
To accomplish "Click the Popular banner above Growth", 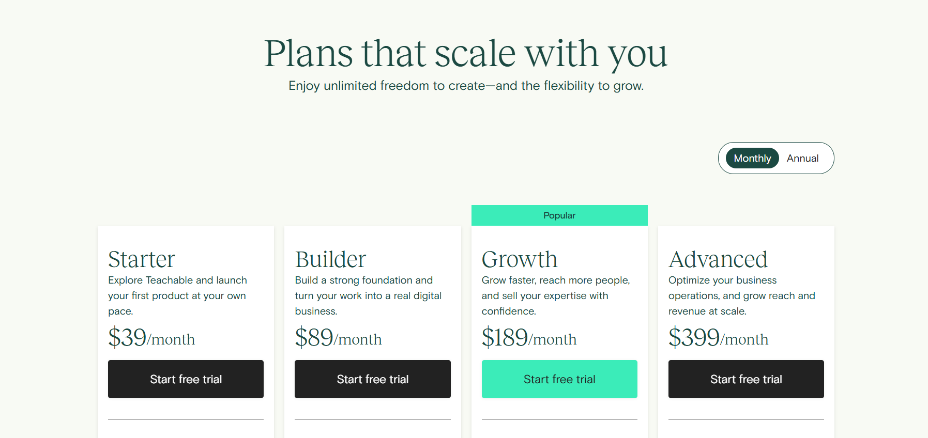I will [559, 215].
